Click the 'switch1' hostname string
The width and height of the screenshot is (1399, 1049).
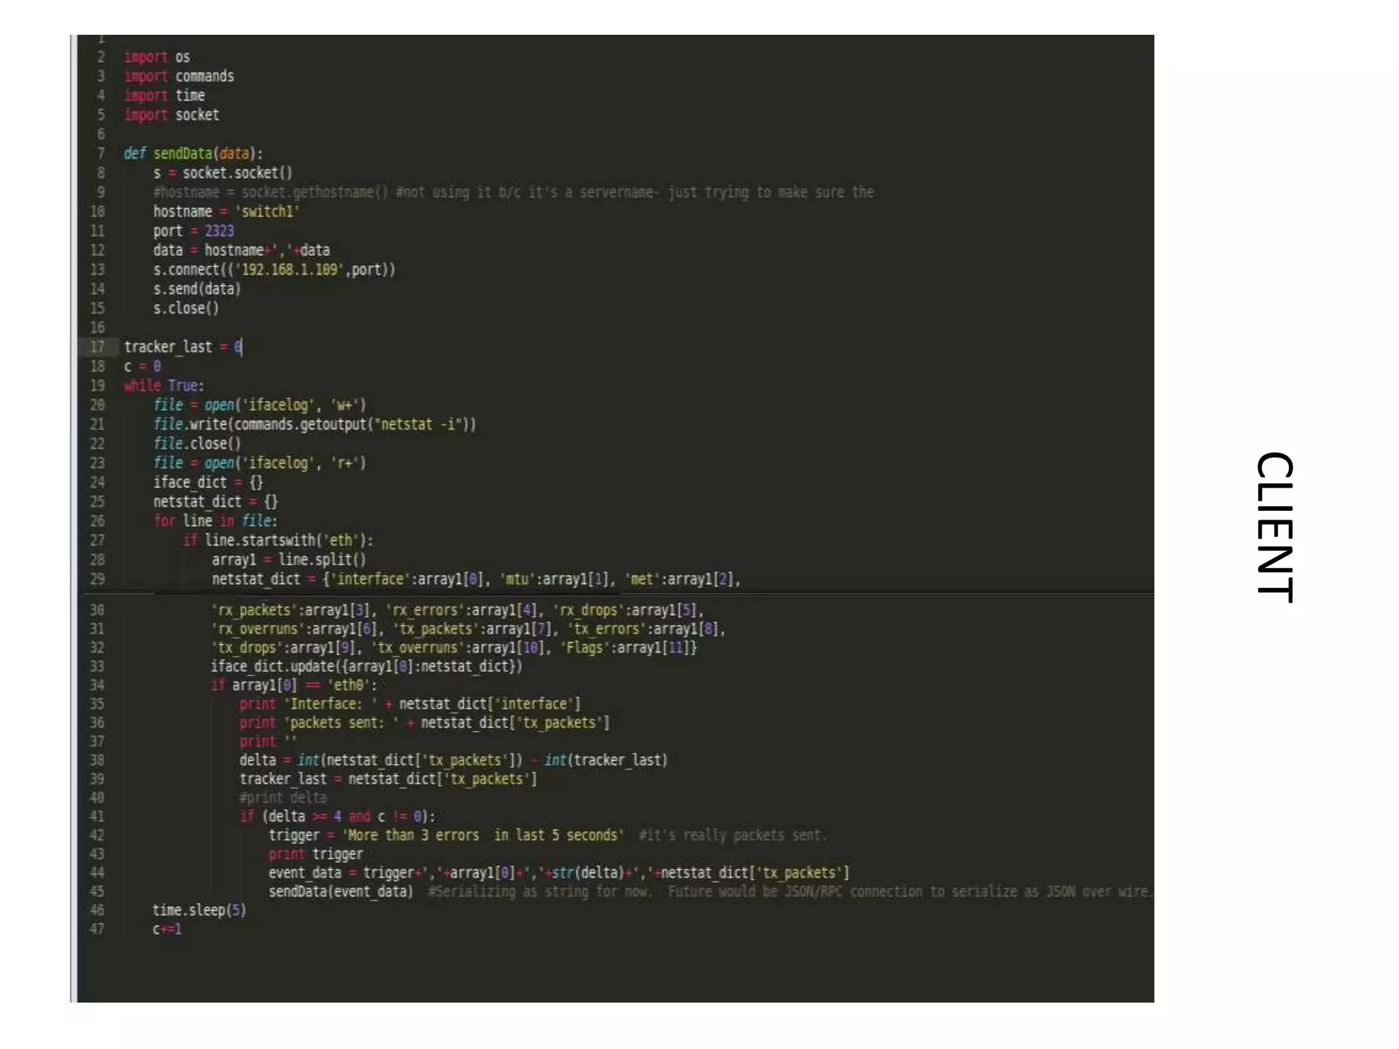tap(268, 212)
